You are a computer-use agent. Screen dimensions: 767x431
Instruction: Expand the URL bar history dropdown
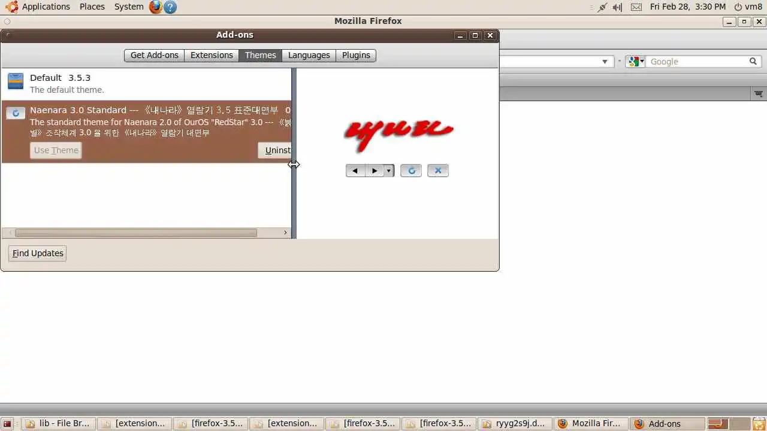click(x=605, y=61)
